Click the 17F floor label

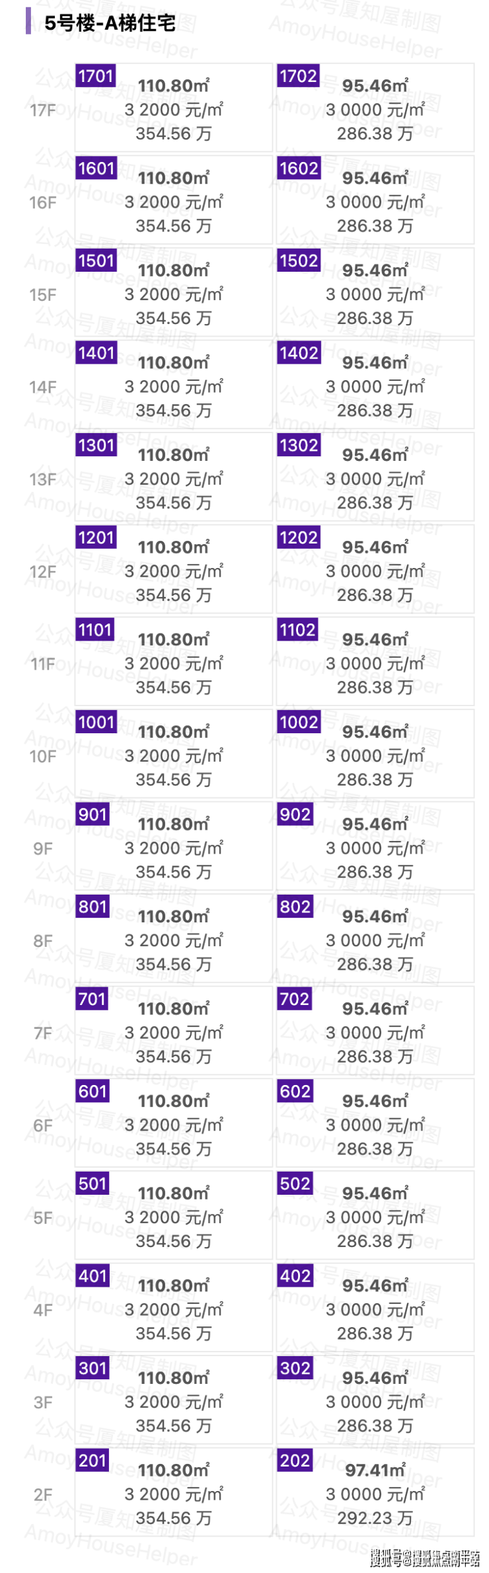[x=43, y=110]
